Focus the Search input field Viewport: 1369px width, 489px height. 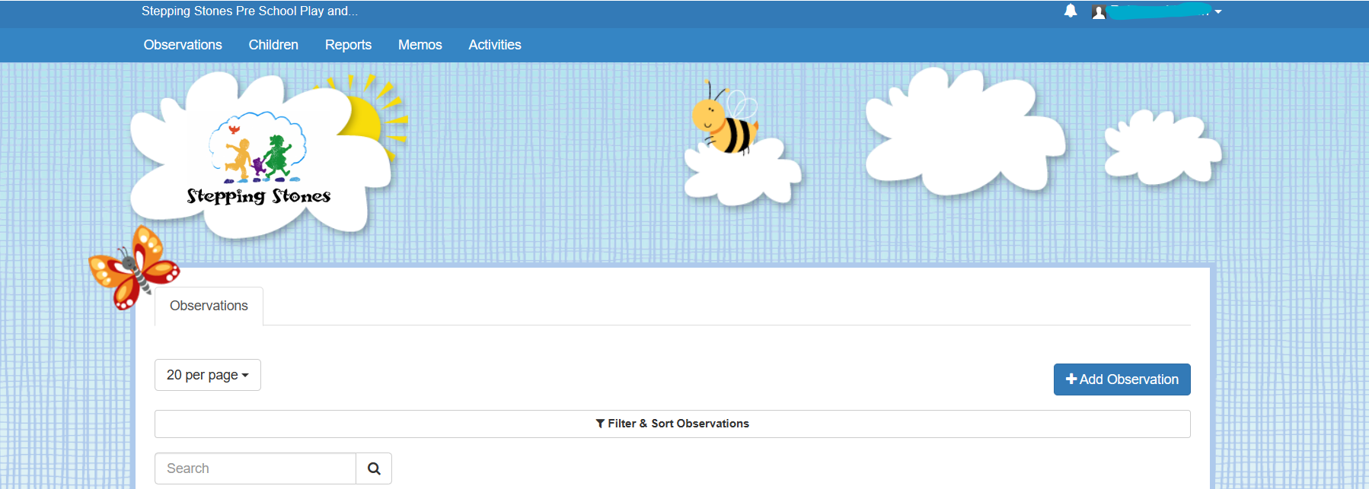pyautogui.click(x=255, y=468)
